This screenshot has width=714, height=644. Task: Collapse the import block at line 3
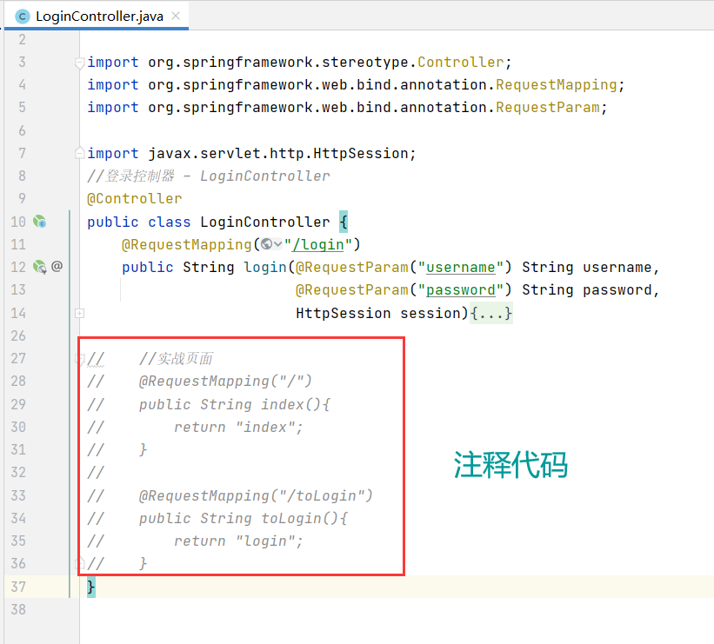point(79,63)
